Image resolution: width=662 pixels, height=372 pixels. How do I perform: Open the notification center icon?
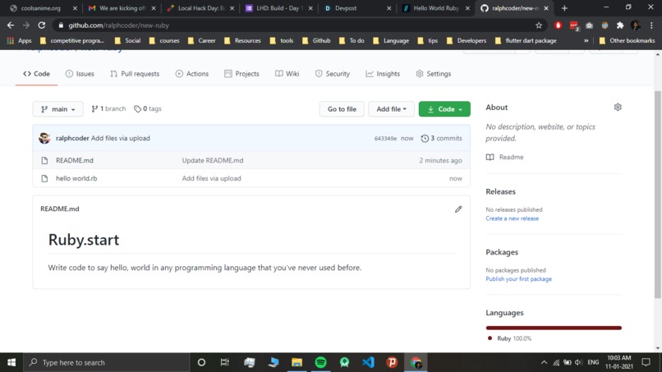point(646,362)
